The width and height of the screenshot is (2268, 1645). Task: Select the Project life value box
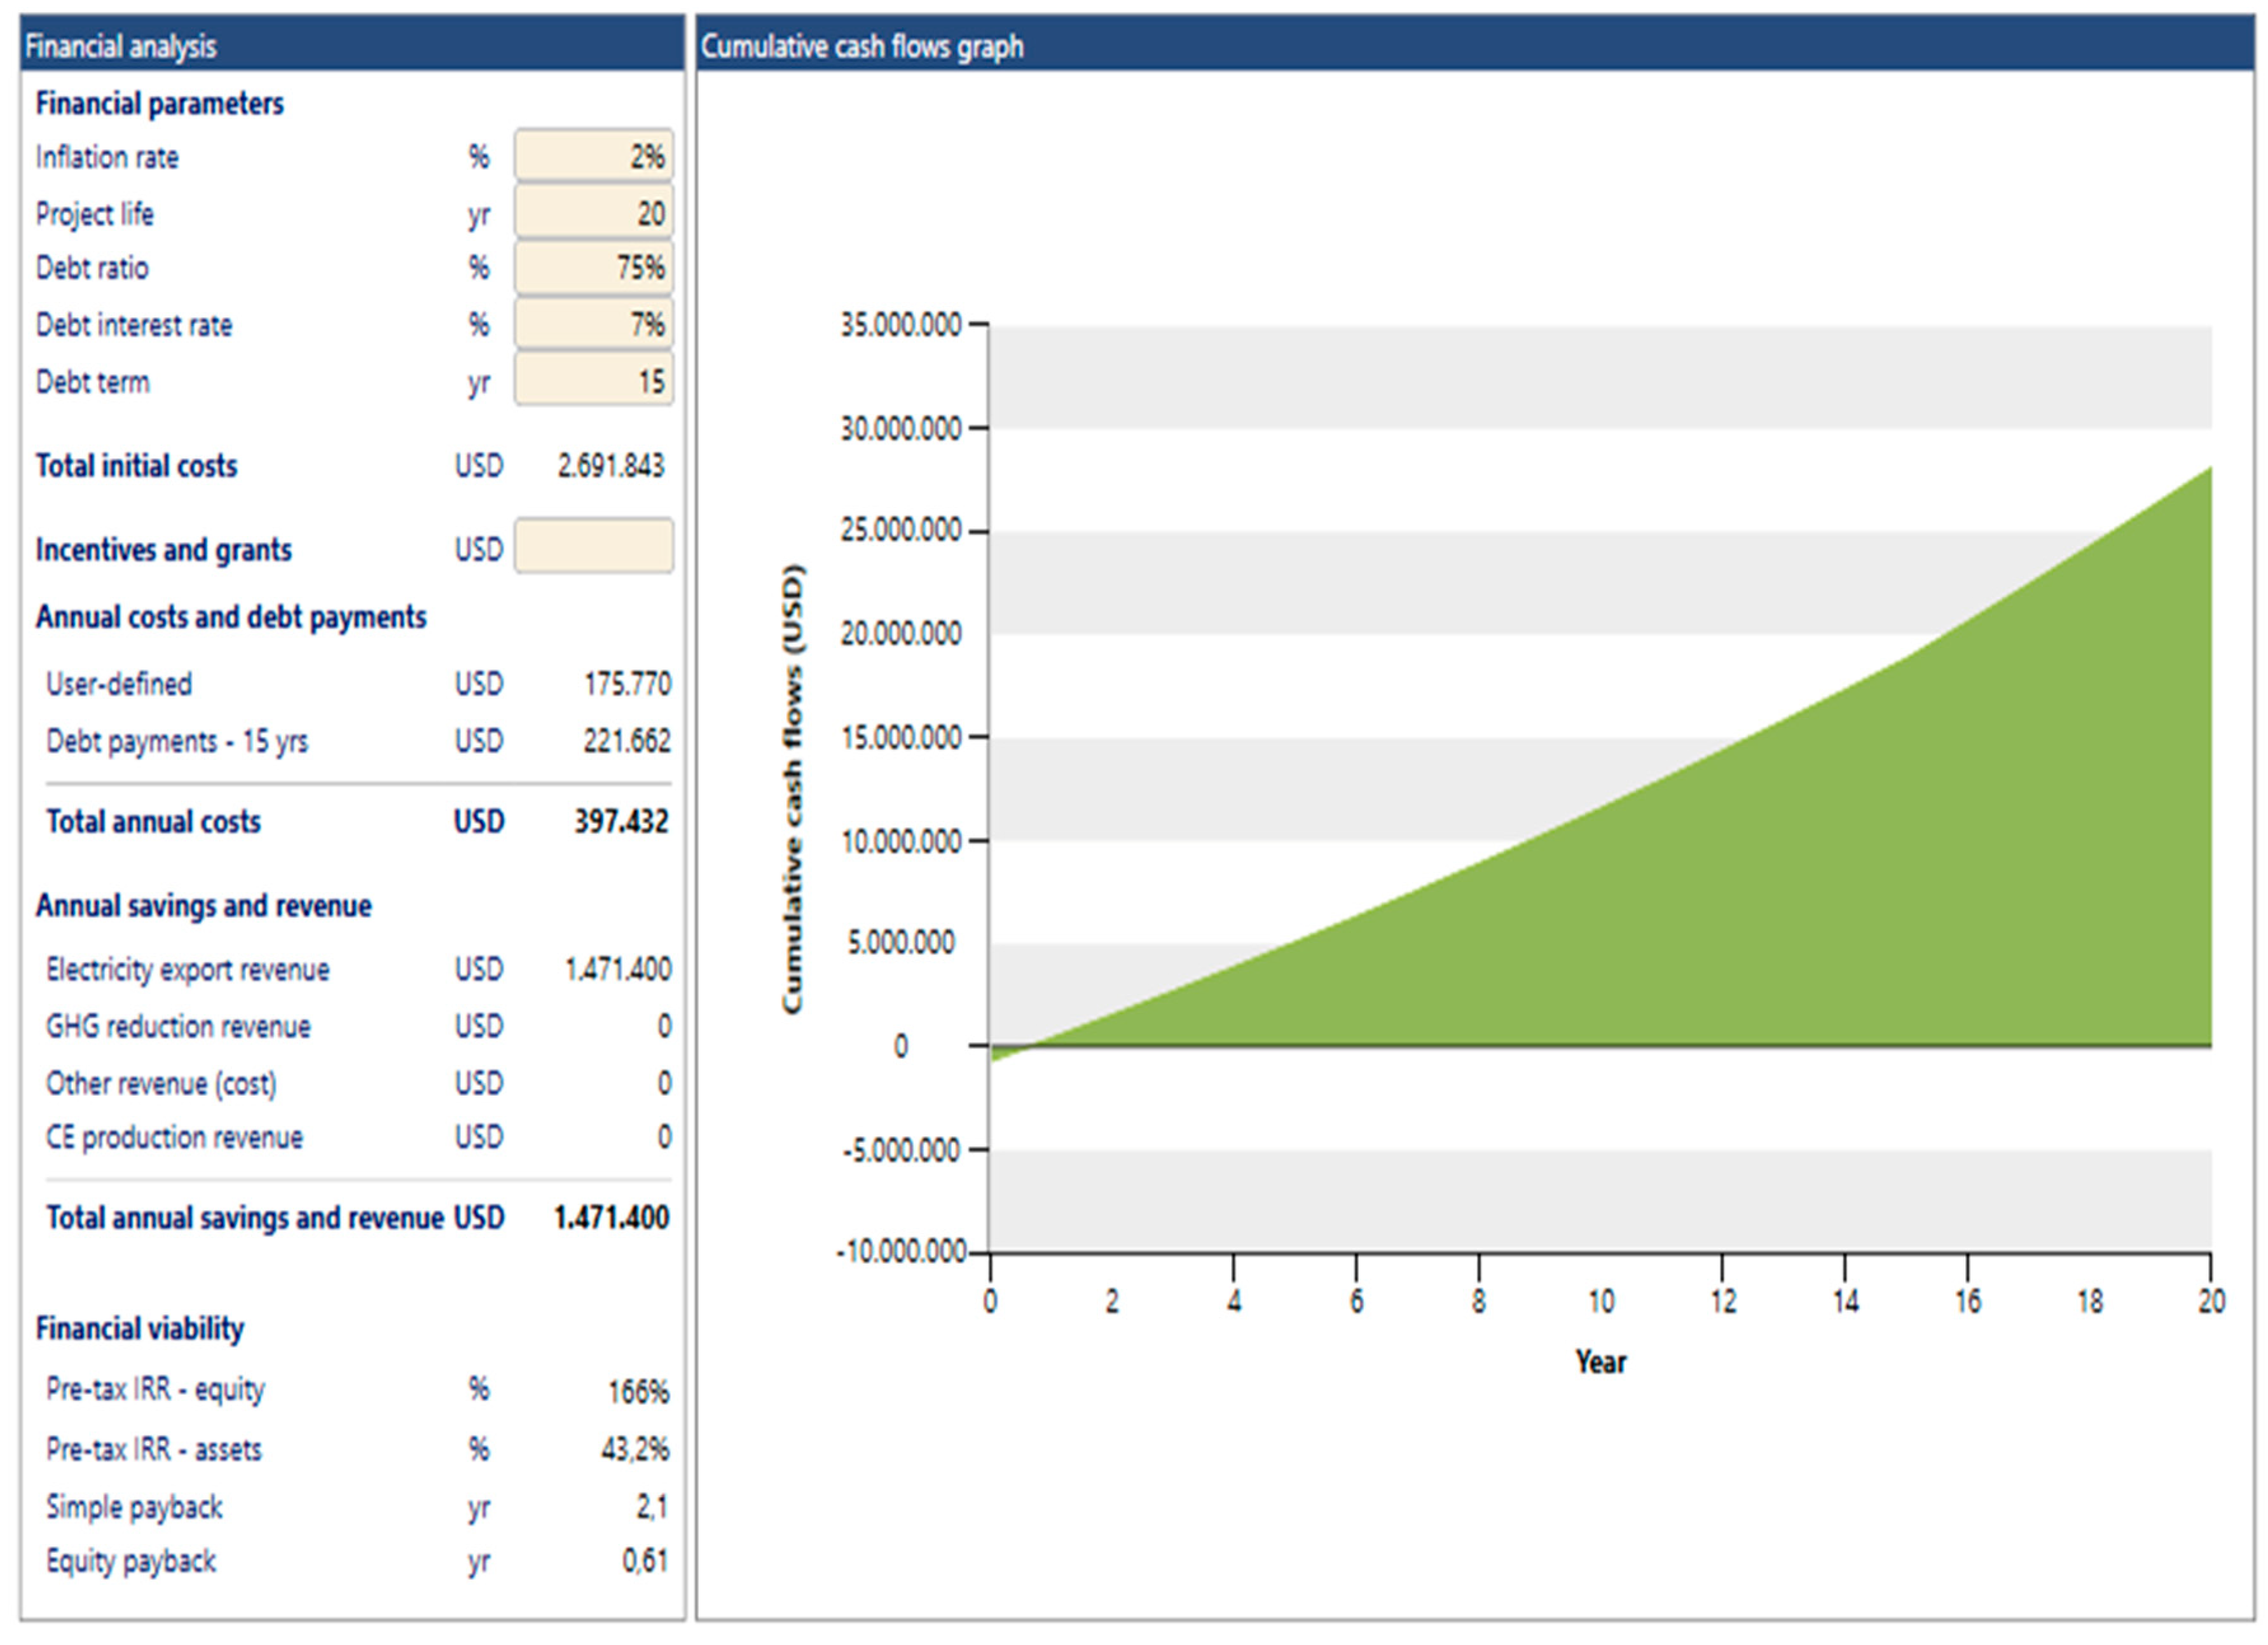594,212
